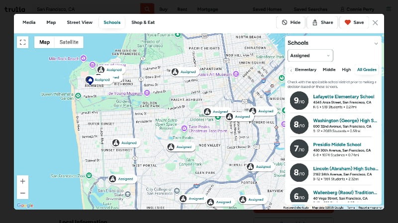Image resolution: width=398 pixels, height=223 pixels.
Task: Save the home with the heart button
Action: (x=354, y=22)
